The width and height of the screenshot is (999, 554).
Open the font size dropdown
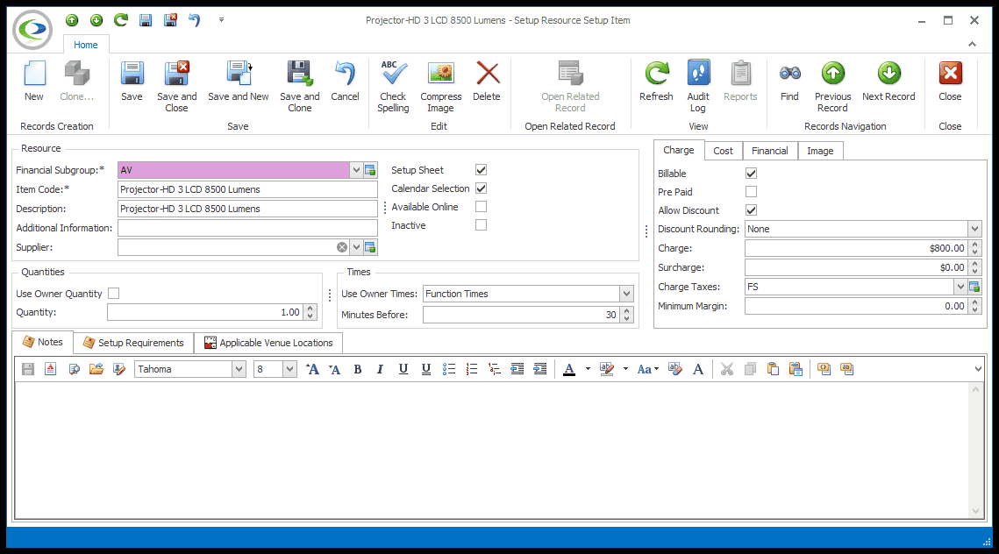(x=290, y=369)
